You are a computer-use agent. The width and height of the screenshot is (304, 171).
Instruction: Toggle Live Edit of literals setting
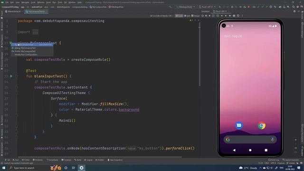pos(161,16)
